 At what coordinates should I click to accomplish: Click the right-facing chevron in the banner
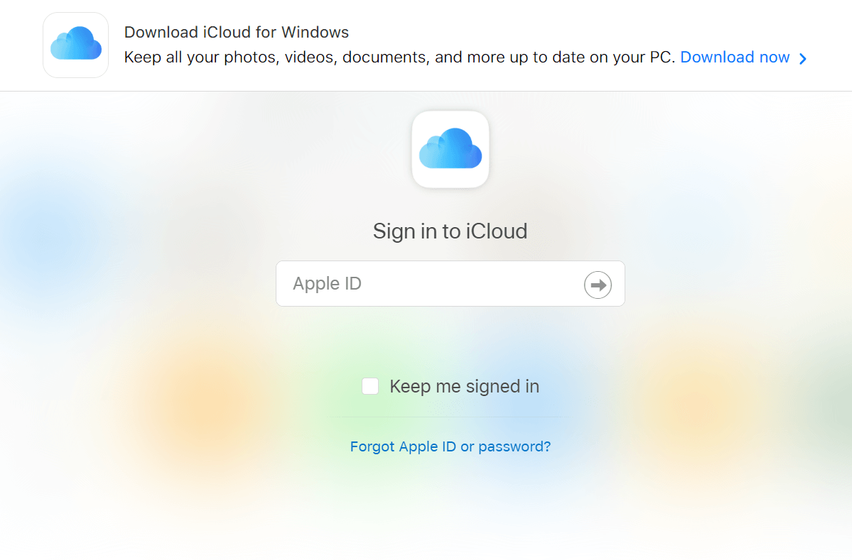click(803, 58)
